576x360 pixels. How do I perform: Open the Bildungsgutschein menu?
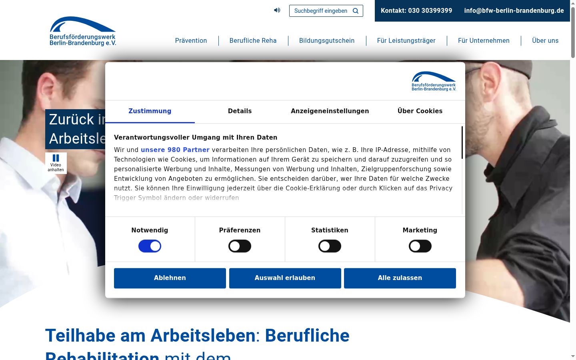coord(327,41)
